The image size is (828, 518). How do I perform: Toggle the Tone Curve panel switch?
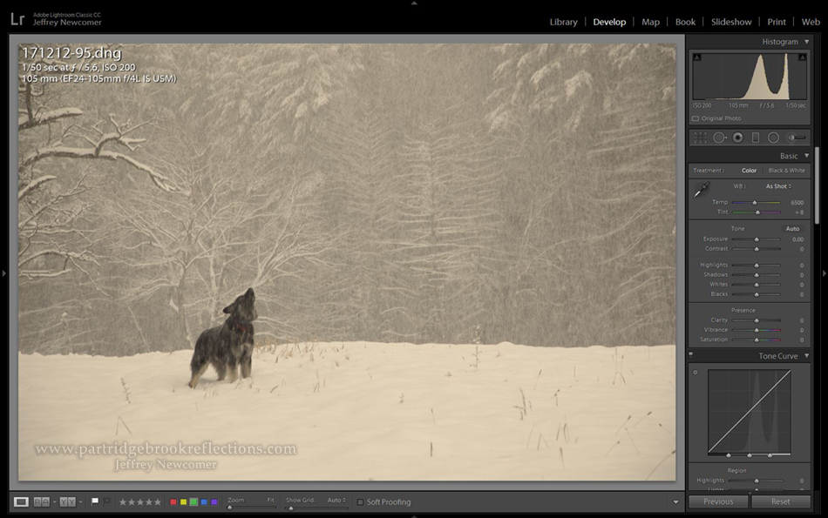click(690, 355)
